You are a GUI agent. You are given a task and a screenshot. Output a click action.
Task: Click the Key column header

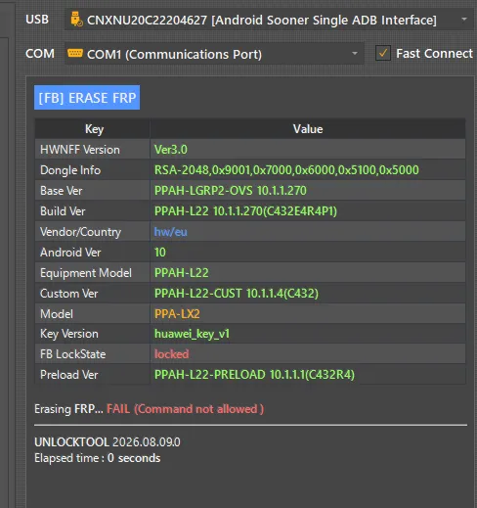click(94, 129)
